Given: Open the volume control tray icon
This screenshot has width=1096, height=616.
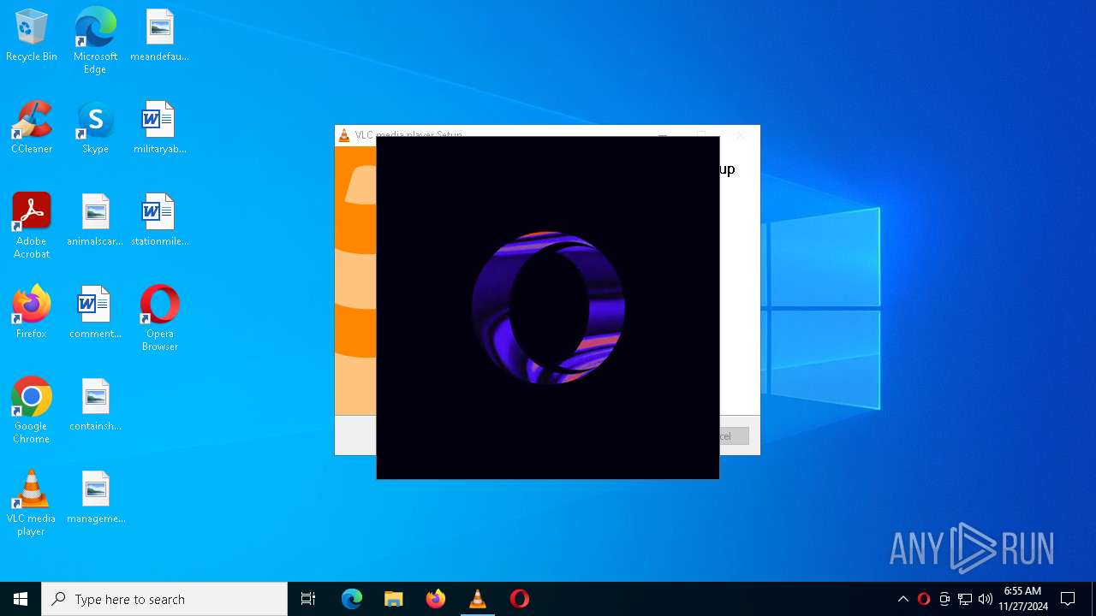Looking at the screenshot, I should coord(986,599).
